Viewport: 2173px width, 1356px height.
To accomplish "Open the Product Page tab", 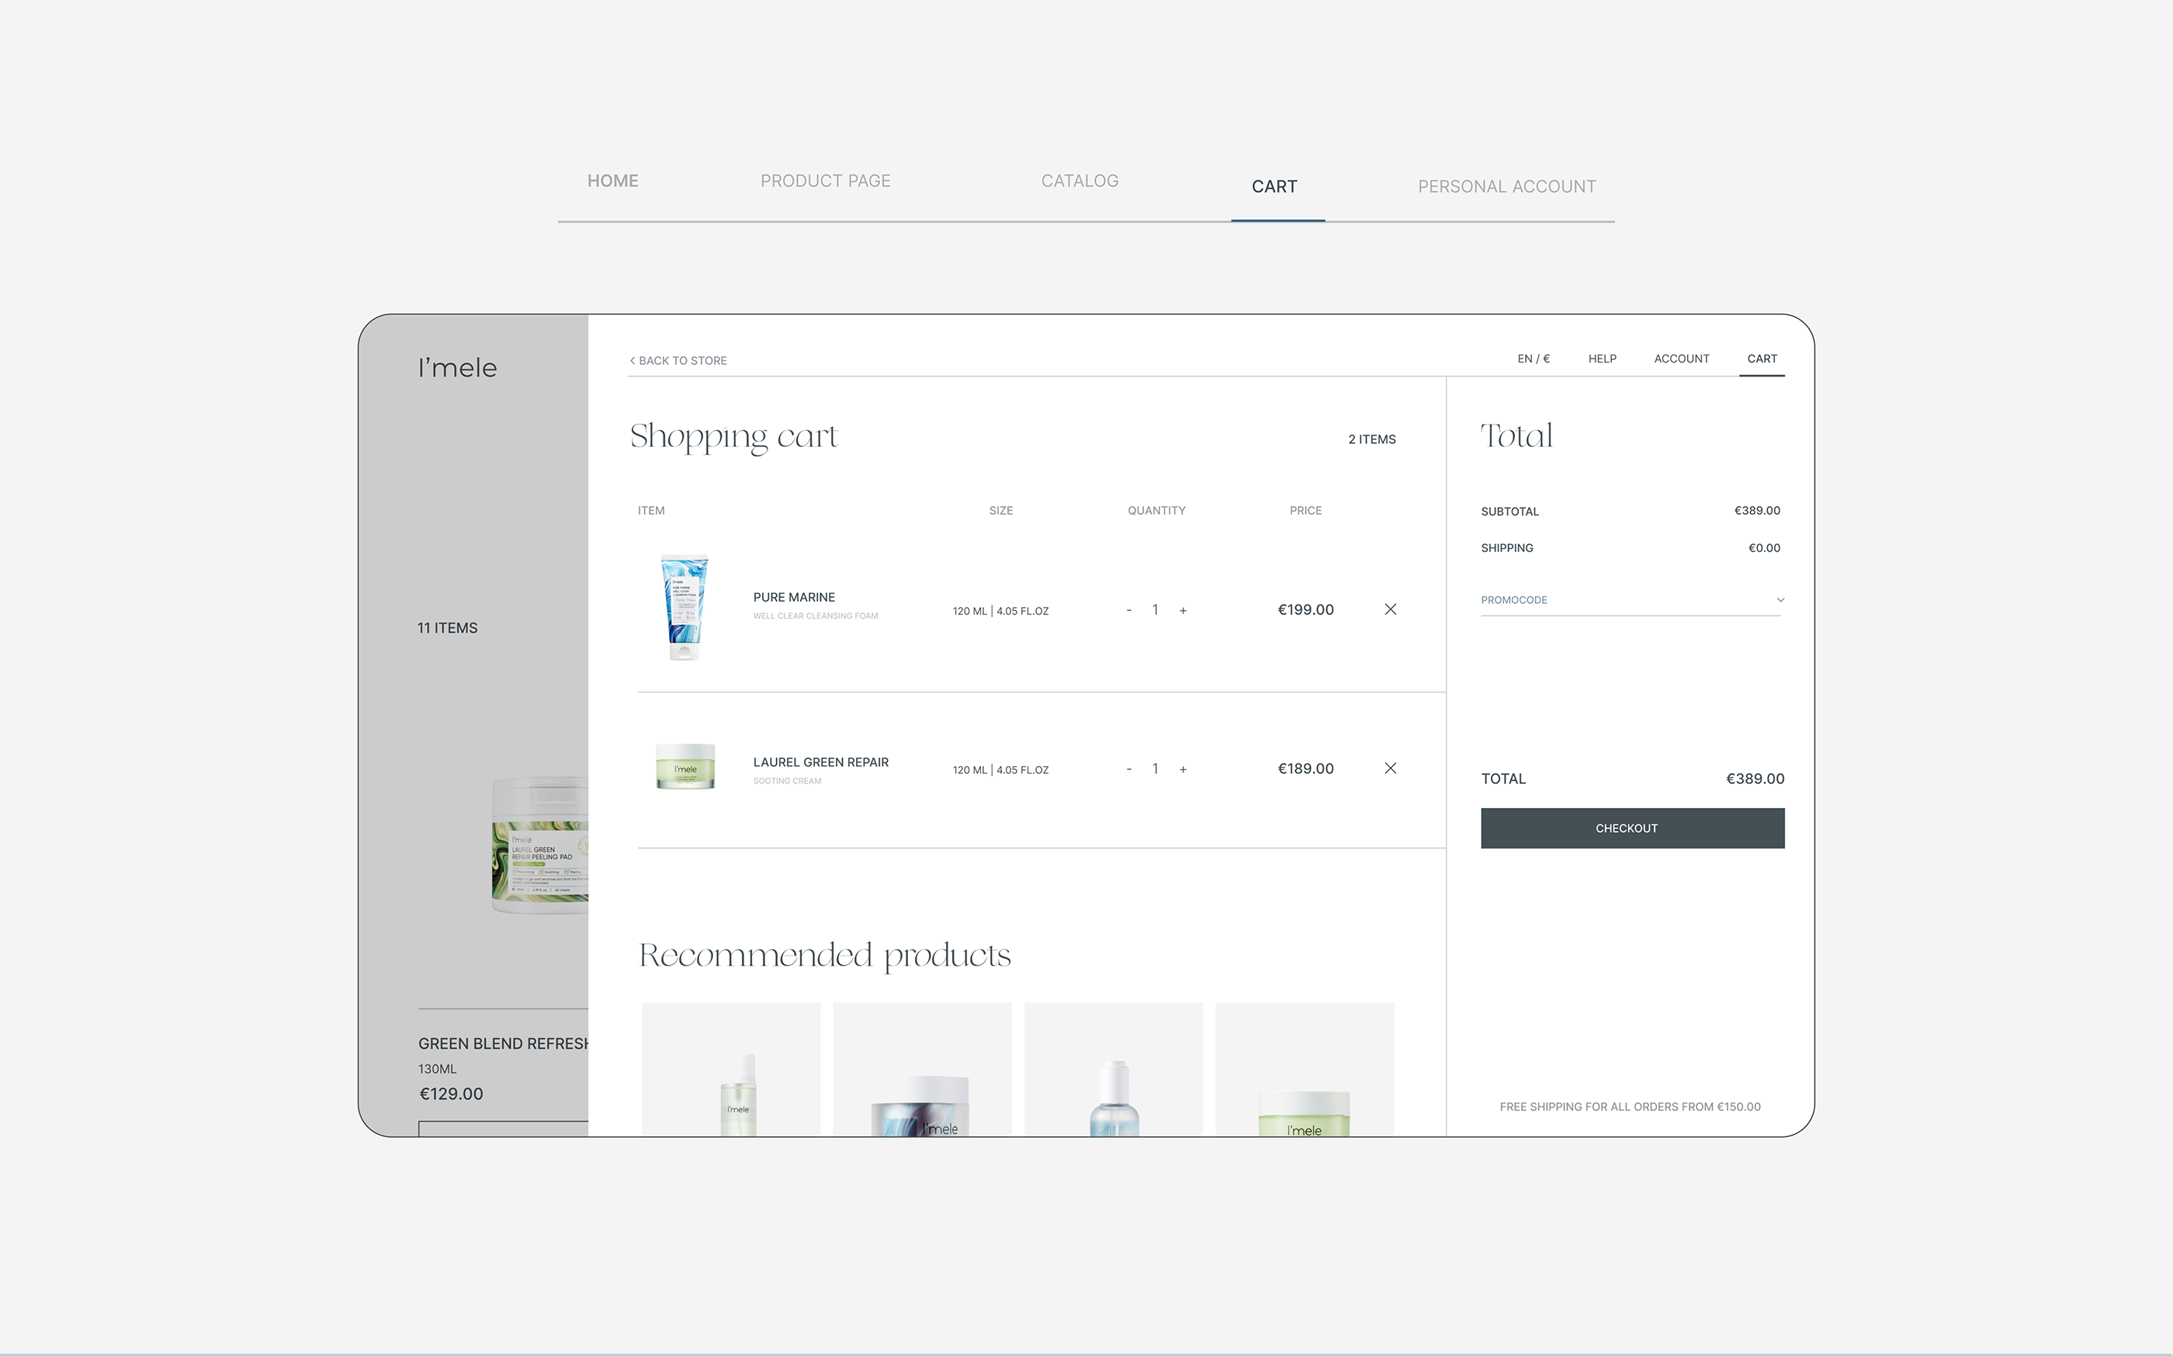I will point(825,181).
